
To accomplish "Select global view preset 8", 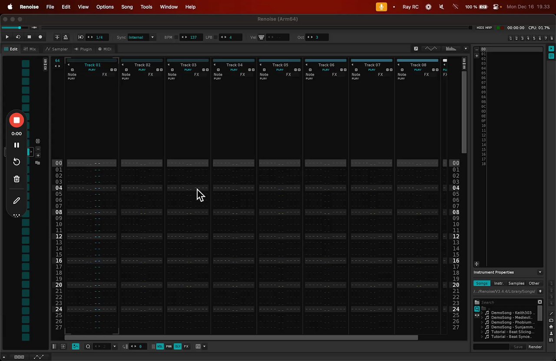I will (x=552, y=38).
